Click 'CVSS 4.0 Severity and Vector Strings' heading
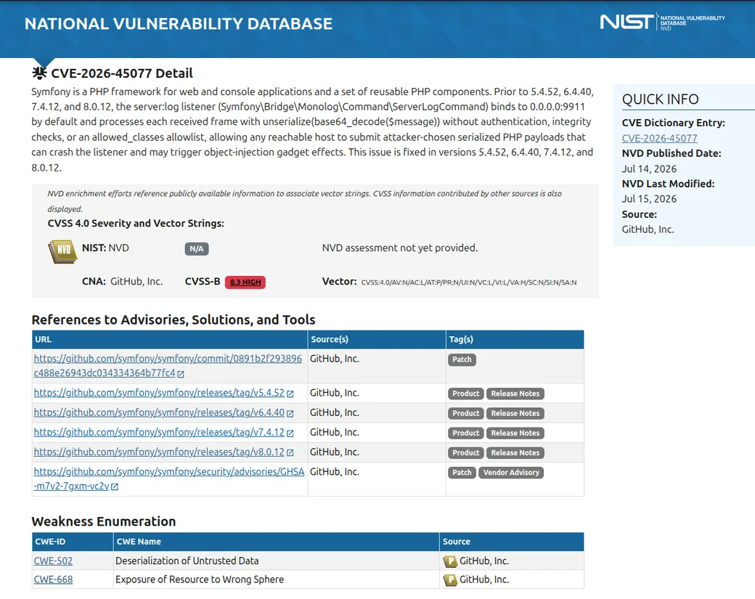The image size is (755, 599). click(x=136, y=224)
